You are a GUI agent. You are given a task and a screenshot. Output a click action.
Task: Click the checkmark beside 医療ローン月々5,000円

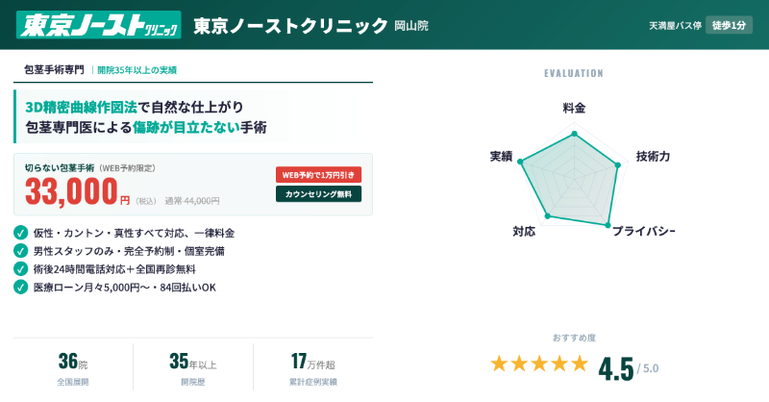(x=21, y=287)
